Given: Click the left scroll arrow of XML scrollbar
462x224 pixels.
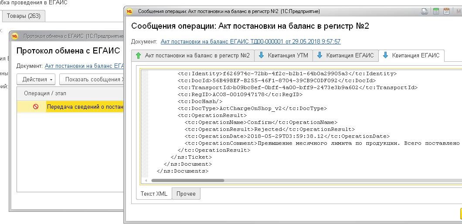Looking at the screenshot, I should click(x=146, y=181).
